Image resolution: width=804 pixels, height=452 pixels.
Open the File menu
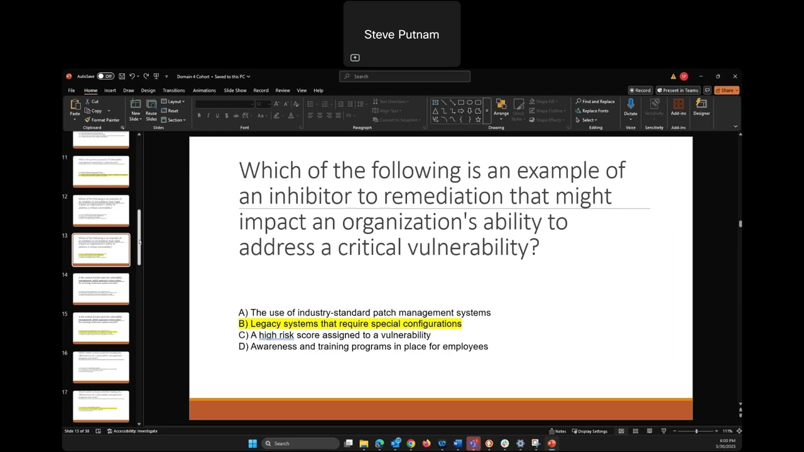point(72,90)
